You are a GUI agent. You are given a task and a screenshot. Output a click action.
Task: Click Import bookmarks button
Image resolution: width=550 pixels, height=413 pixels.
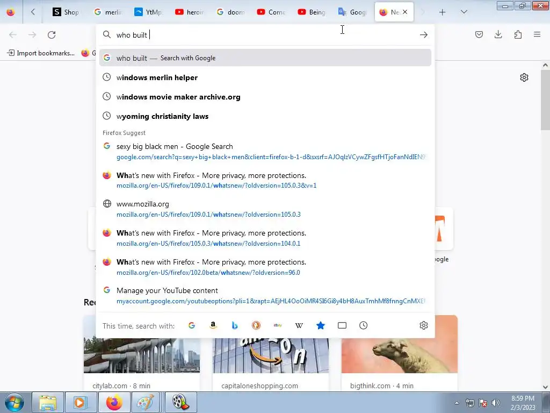[41, 53]
